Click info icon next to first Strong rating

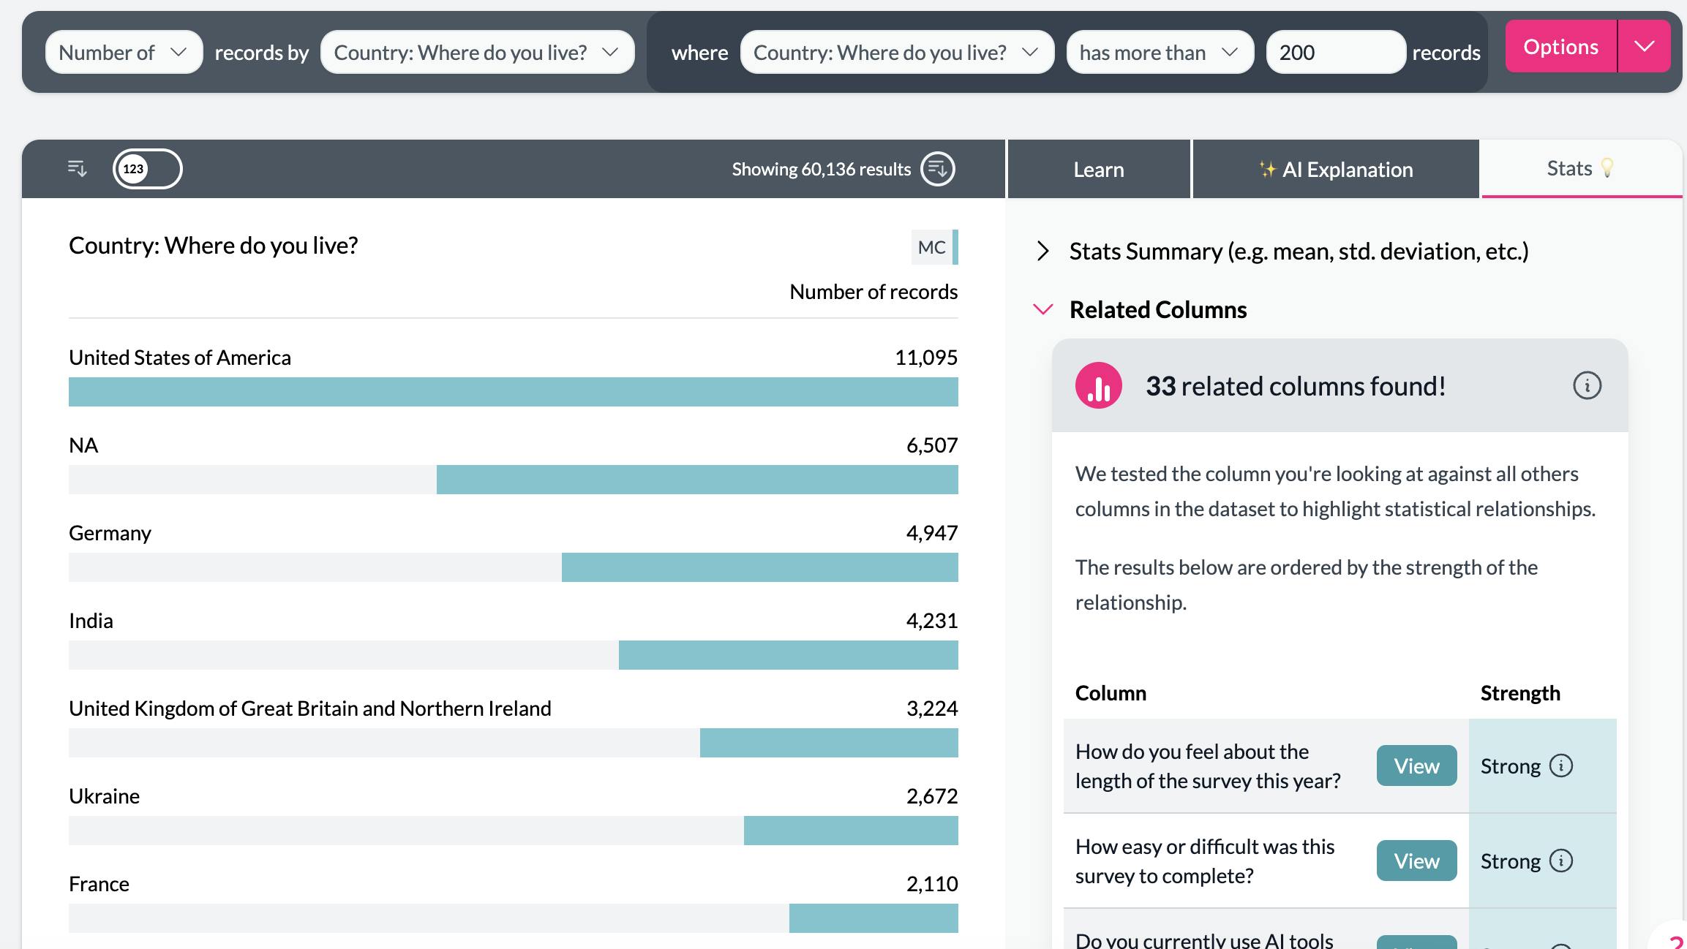point(1561,765)
